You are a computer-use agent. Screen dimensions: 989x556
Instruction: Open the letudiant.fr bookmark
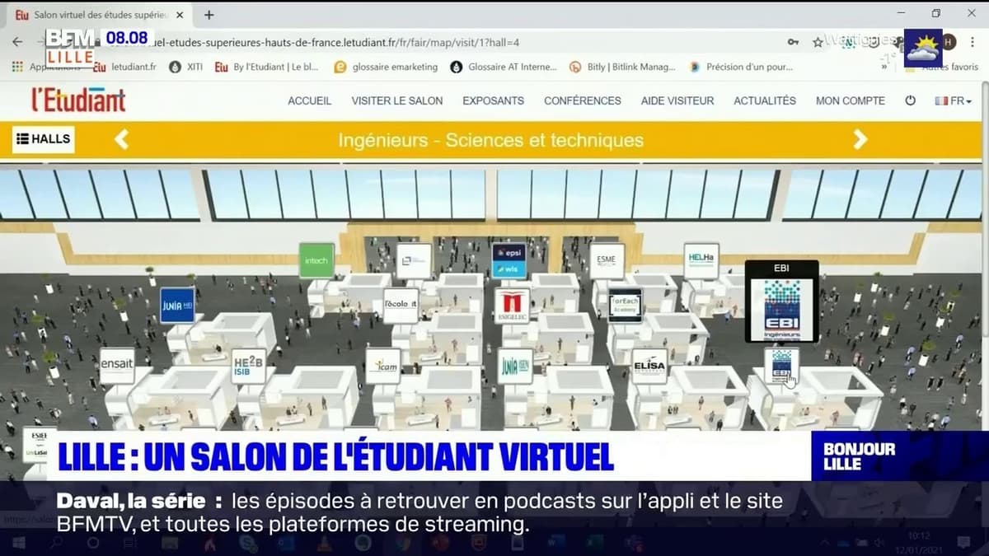124,67
